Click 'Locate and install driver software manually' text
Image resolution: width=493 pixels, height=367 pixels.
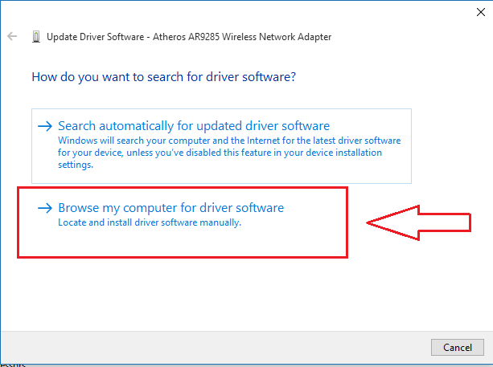pos(150,222)
